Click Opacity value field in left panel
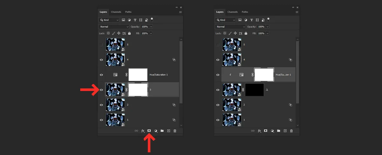The image size is (382, 155). click(145, 27)
